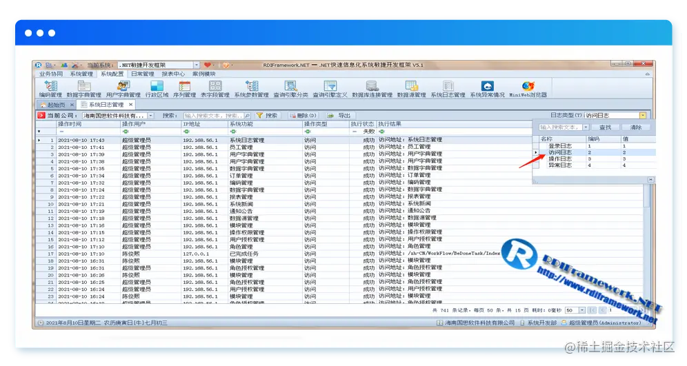This screenshot has width=687, height=366.
Task: Switch to the 报表中心 ribbon tab
Action: pos(173,74)
